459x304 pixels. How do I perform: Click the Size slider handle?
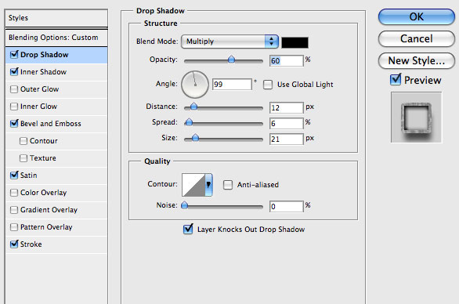click(195, 137)
